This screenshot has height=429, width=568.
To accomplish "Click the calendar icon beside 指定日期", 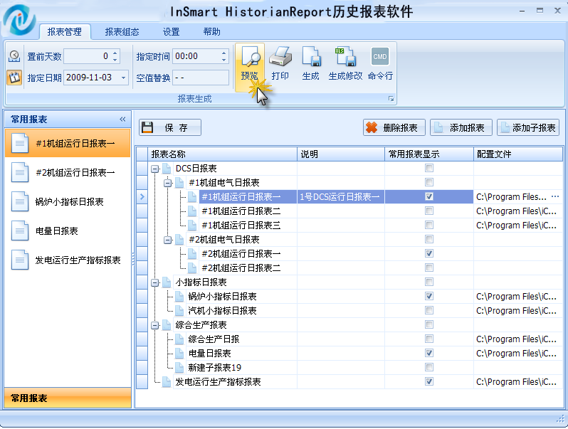I will (14, 78).
